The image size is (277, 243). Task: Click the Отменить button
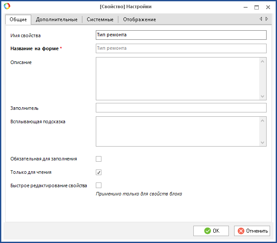tap(252, 231)
